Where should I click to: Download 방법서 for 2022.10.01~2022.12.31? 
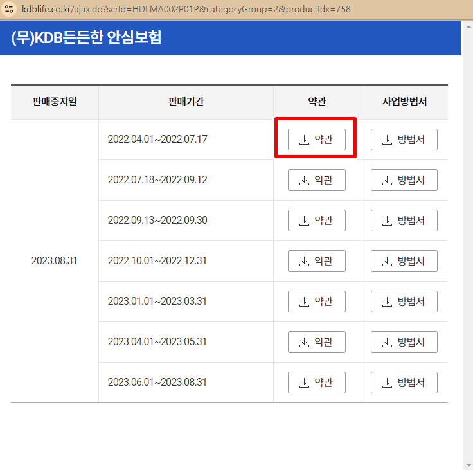(404, 261)
